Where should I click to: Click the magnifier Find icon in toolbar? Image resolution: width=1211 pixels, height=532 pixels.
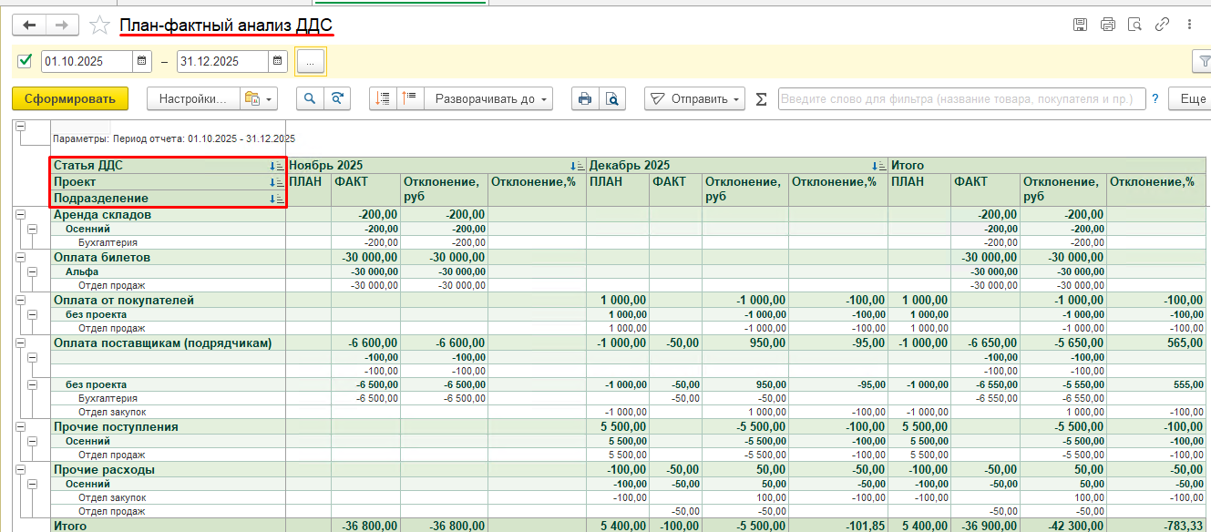[x=310, y=98]
